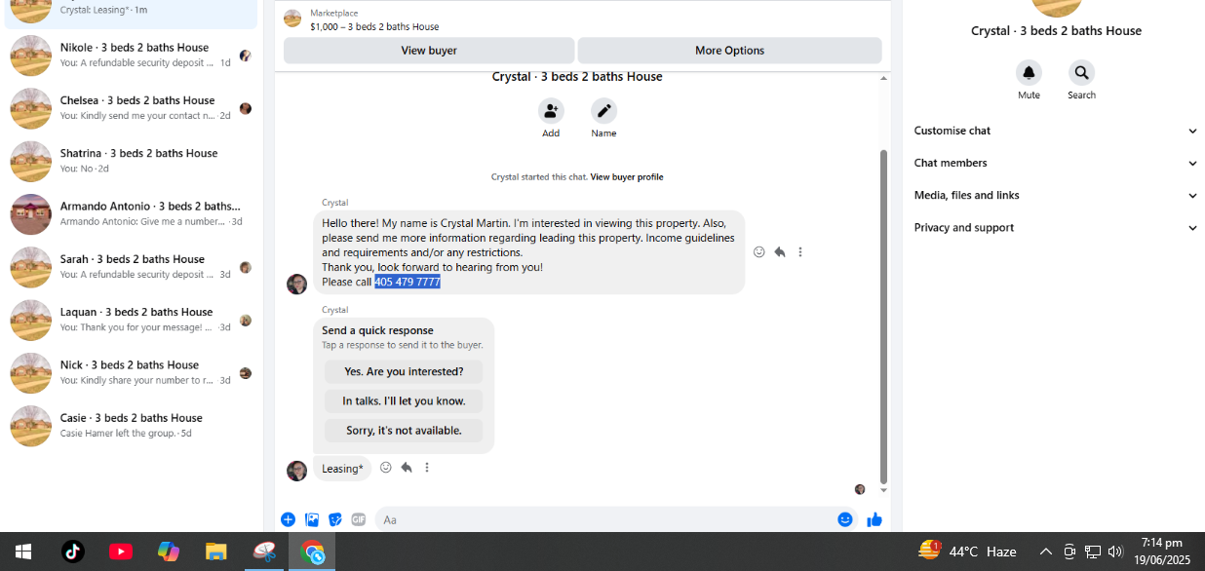The width and height of the screenshot is (1205, 571).
Task: Open more options dots on Crystal's long message
Action: point(800,251)
